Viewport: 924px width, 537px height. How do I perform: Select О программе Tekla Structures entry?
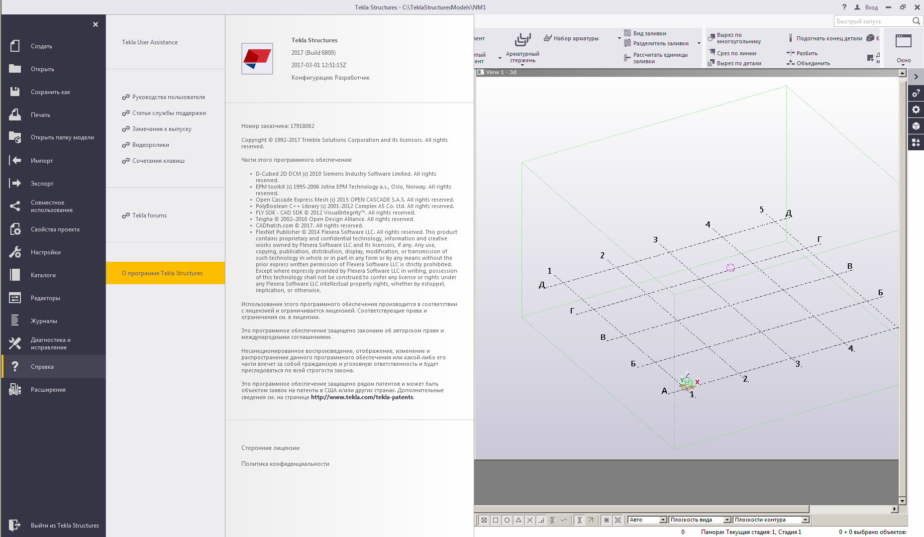click(166, 273)
